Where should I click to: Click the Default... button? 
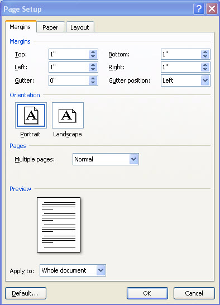coord(26,293)
